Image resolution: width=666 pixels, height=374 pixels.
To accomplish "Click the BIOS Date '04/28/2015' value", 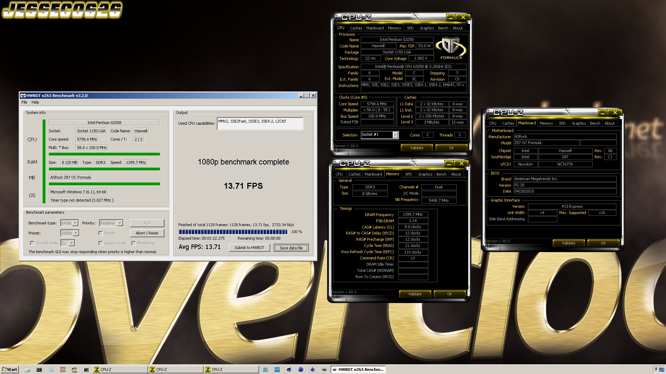I will 565,191.
